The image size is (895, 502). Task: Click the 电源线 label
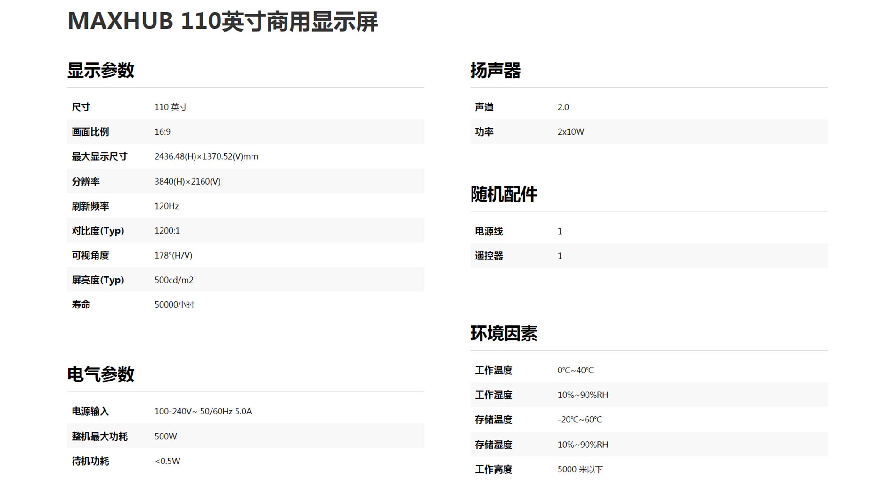coord(489,231)
